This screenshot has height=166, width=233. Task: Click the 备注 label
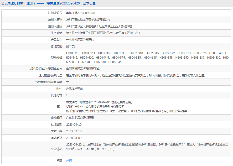[59, 107]
